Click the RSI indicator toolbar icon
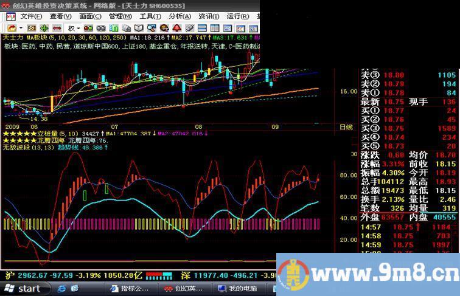The width and height of the screenshot is (460, 296). pyautogui.click(x=31, y=28)
